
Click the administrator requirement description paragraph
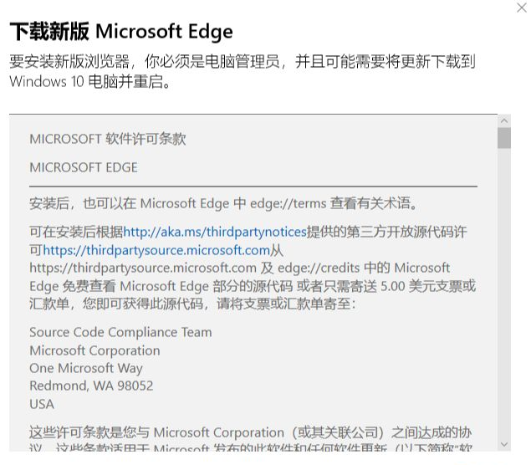point(243,71)
